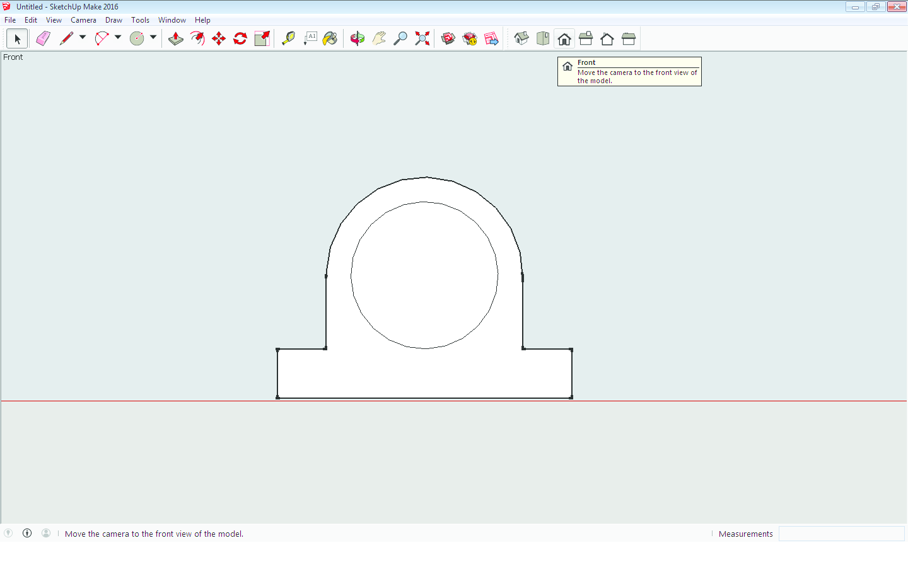The width and height of the screenshot is (908, 567).
Task: Switch to the Front camera view
Action: point(564,38)
